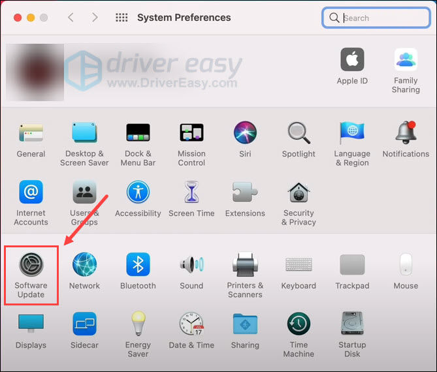The width and height of the screenshot is (437, 372).
Task: Open Mission Control preferences
Action: 191,133
